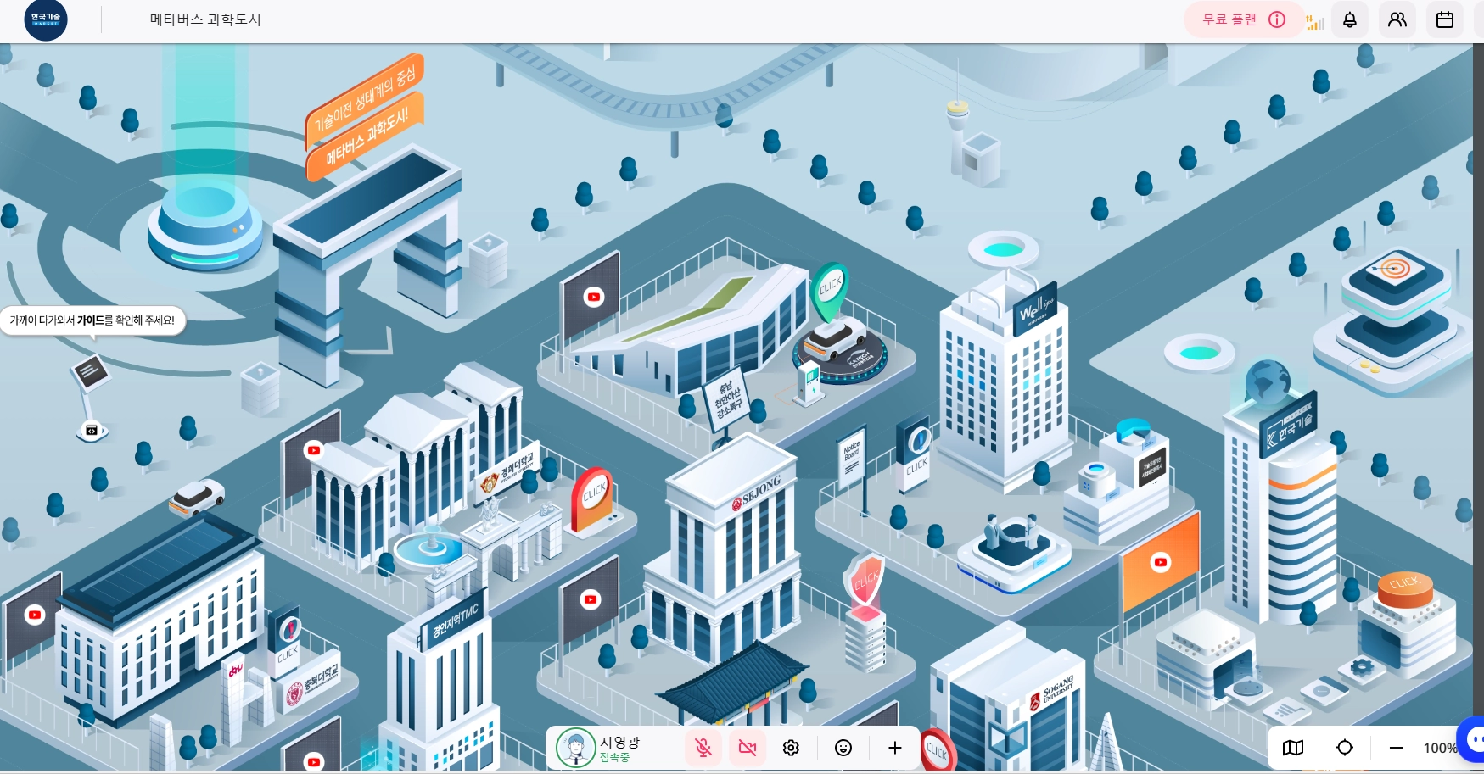The height and width of the screenshot is (774, 1484).
Task: Click the Well sign on the tall building
Action: [1035, 309]
